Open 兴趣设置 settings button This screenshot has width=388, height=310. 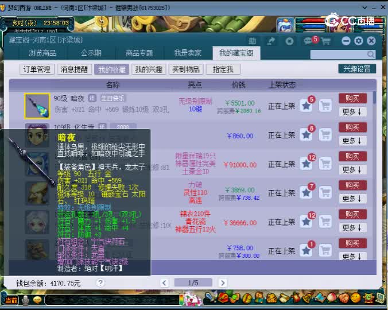(357, 68)
